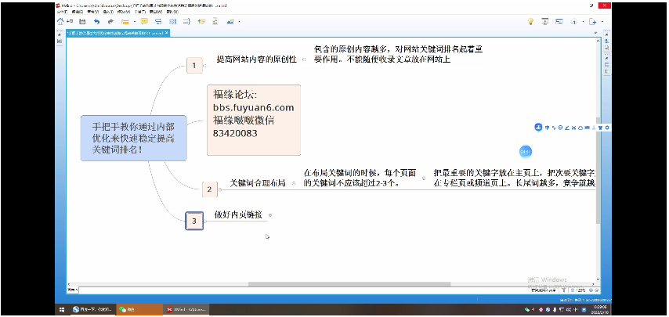Launch presentation mode icon
The height and width of the screenshot is (317, 669).
coord(545,21)
